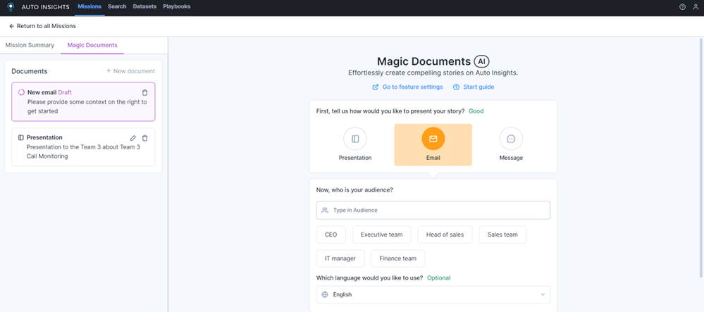Viewport: 704px width, 312px height.
Task: Click the Presentation document type icon in the list
Action: 20,138
